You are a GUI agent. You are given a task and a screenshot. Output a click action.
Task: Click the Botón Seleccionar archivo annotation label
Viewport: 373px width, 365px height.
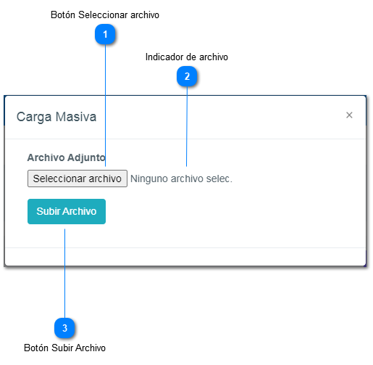point(105,15)
